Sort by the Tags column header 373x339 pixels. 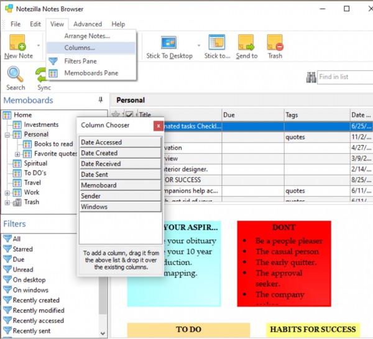pos(317,115)
